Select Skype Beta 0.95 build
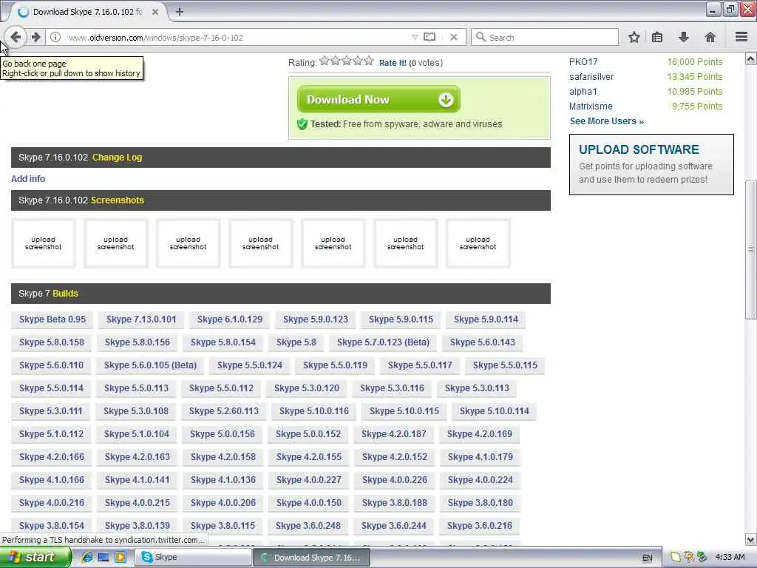This screenshot has width=757, height=568. coord(52,319)
